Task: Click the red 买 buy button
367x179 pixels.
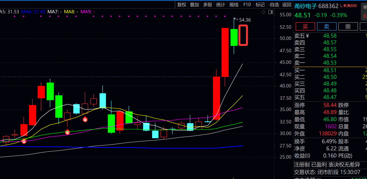Action: (x=305, y=26)
